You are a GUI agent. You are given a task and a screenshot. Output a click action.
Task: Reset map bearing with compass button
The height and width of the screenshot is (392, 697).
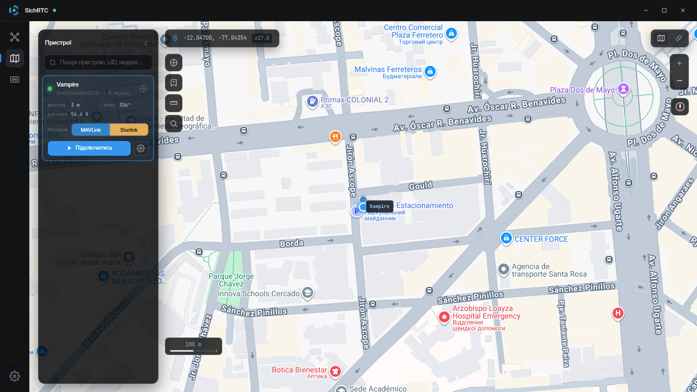[x=680, y=107]
